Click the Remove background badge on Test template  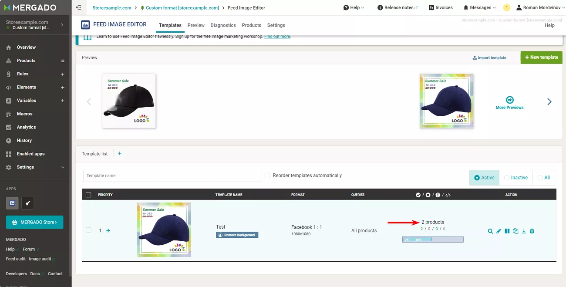237,235
